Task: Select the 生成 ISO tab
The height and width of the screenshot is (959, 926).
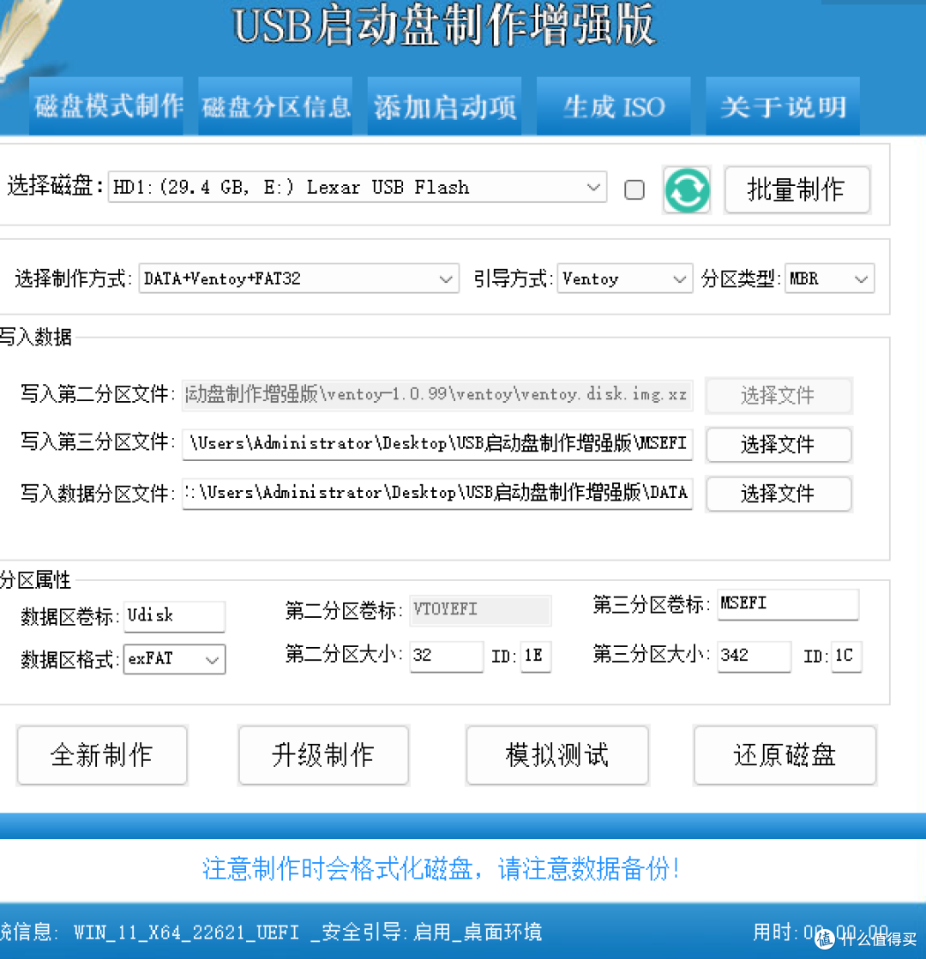Action: click(x=613, y=106)
